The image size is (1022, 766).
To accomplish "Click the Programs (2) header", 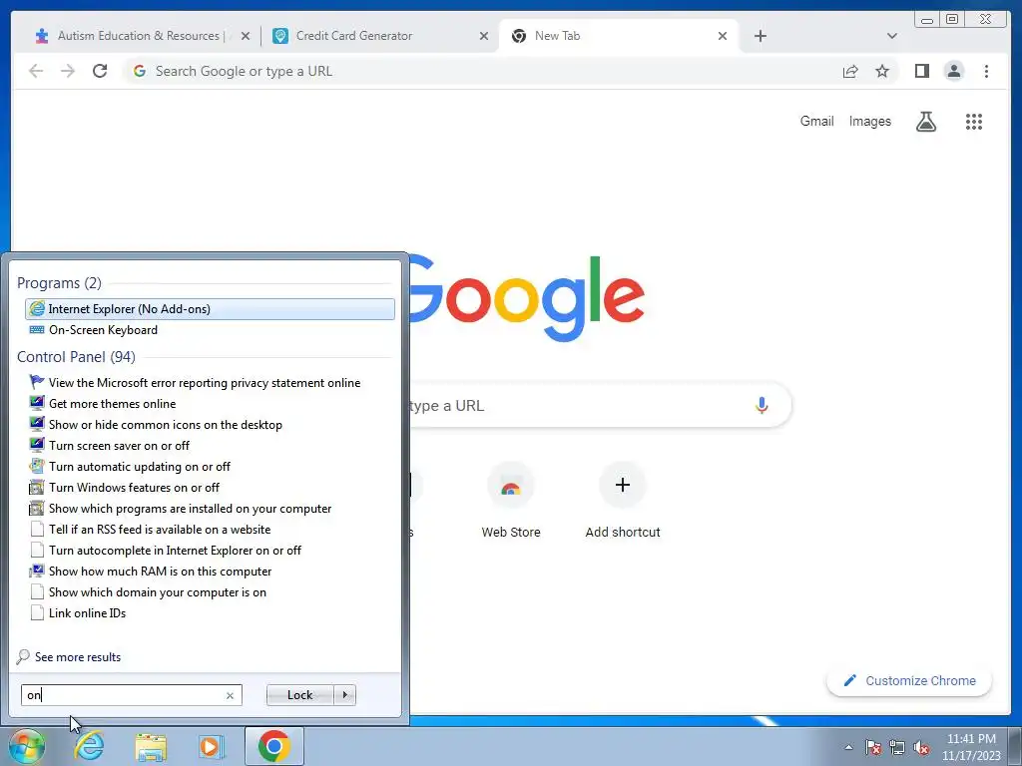I will pyautogui.click(x=59, y=282).
